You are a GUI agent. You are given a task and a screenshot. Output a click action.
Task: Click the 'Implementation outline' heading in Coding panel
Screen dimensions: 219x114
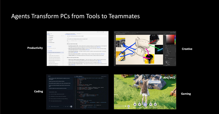[x=53, y=92]
